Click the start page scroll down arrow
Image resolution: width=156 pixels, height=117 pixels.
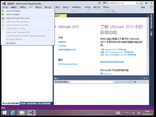(148, 74)
